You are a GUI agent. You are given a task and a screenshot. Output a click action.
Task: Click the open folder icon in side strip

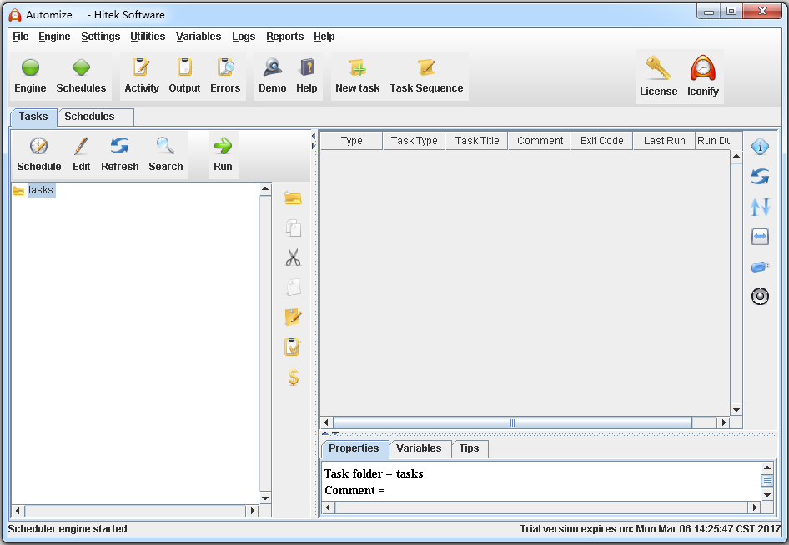point(293,198)
